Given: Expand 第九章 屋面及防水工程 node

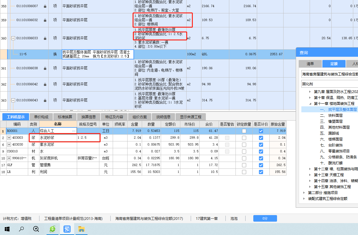Looking at the screenshot, I should pos(310,92).
